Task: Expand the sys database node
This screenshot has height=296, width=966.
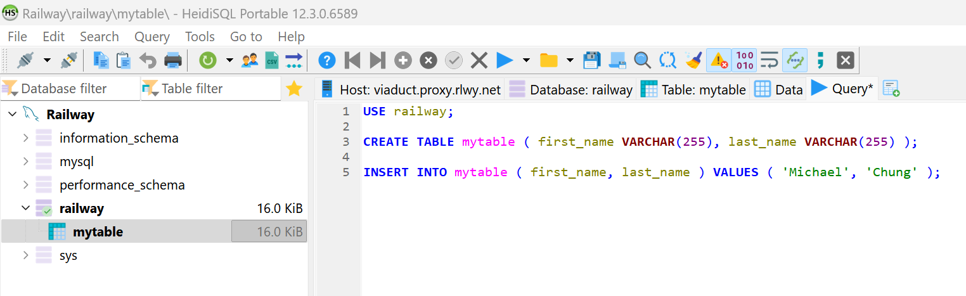Action: tap(25, 255)
